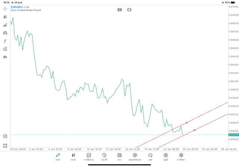Open the การตั้งค่า (Settings) tab

[x=181, y=157]
